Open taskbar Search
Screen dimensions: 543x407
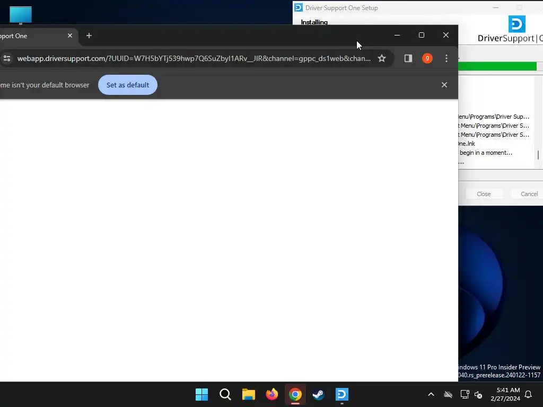(x=225, y=394)
